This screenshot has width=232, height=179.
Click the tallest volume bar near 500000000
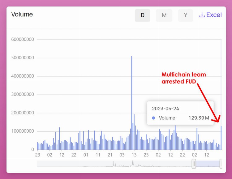tap(132, 102)
